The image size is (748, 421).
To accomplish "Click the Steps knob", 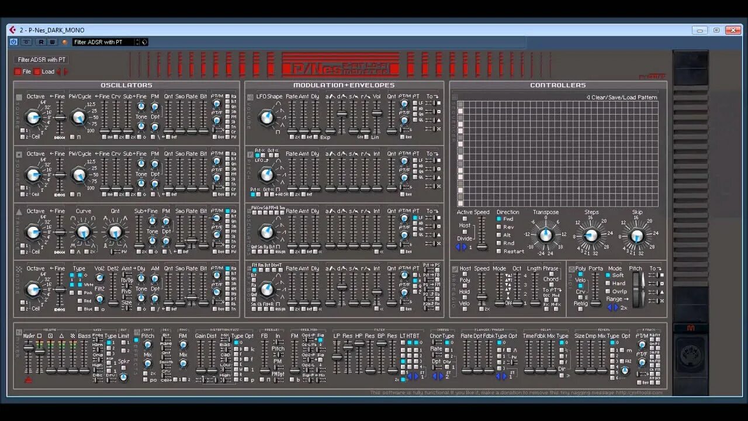I will (591, 236).
